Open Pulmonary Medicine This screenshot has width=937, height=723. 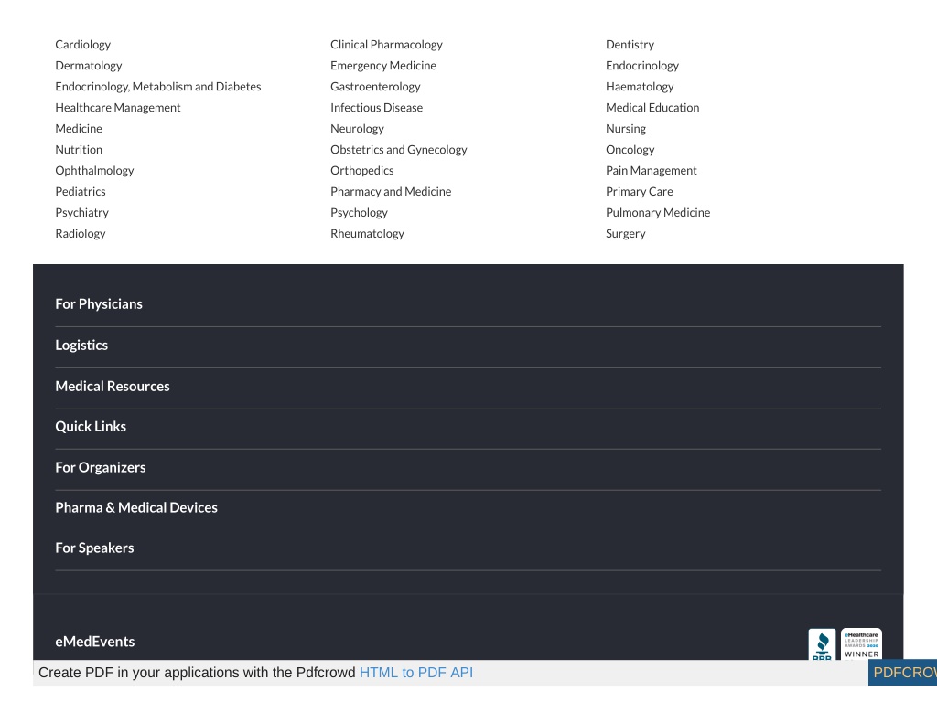pyautogui.click(x=658, y=213)
